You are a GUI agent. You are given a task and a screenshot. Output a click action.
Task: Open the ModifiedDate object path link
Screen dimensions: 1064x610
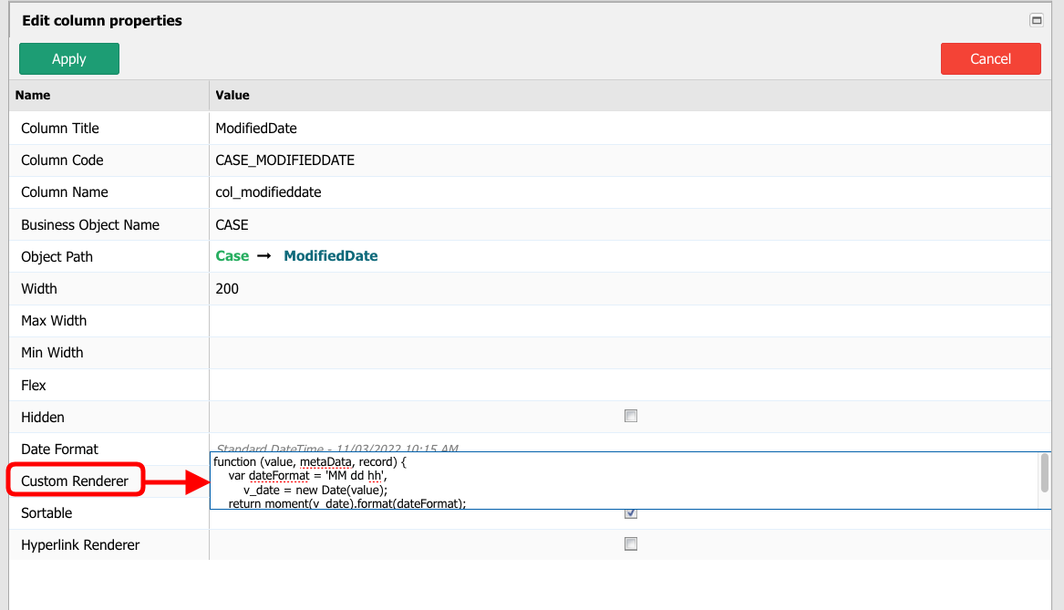coord(330,256)
